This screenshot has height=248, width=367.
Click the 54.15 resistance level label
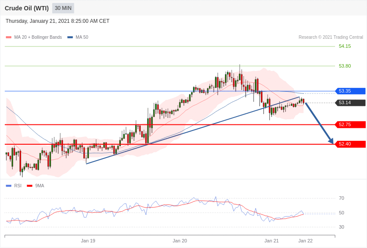(345, 46)
